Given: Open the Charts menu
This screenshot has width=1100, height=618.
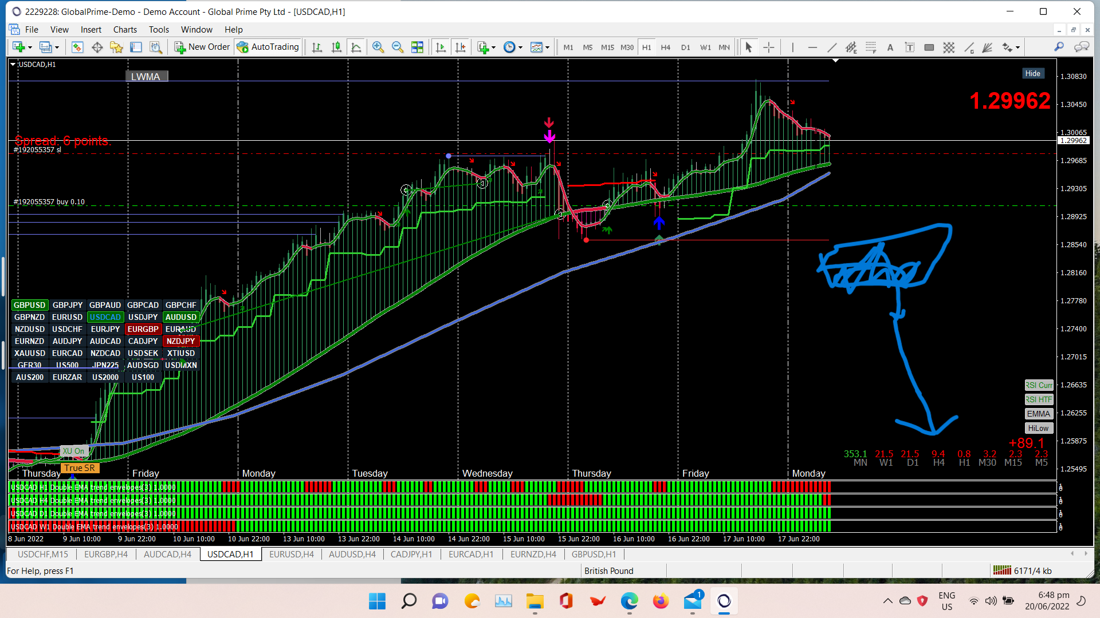Looking at the screenshot, I should (x=124, y=30).
